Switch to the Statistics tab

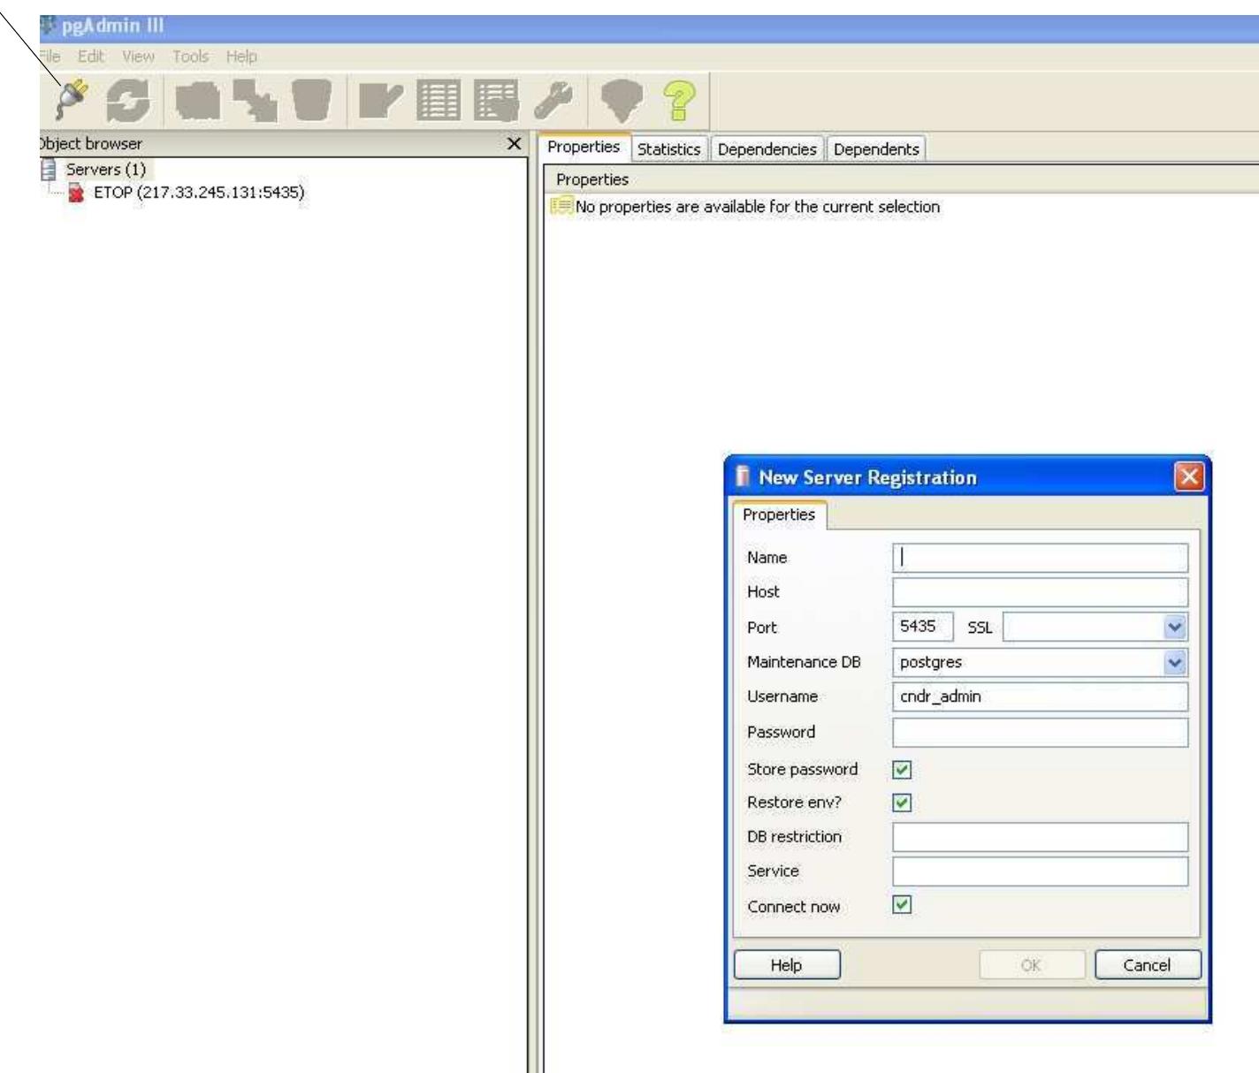pyautogui.click(x=668, y=149)
